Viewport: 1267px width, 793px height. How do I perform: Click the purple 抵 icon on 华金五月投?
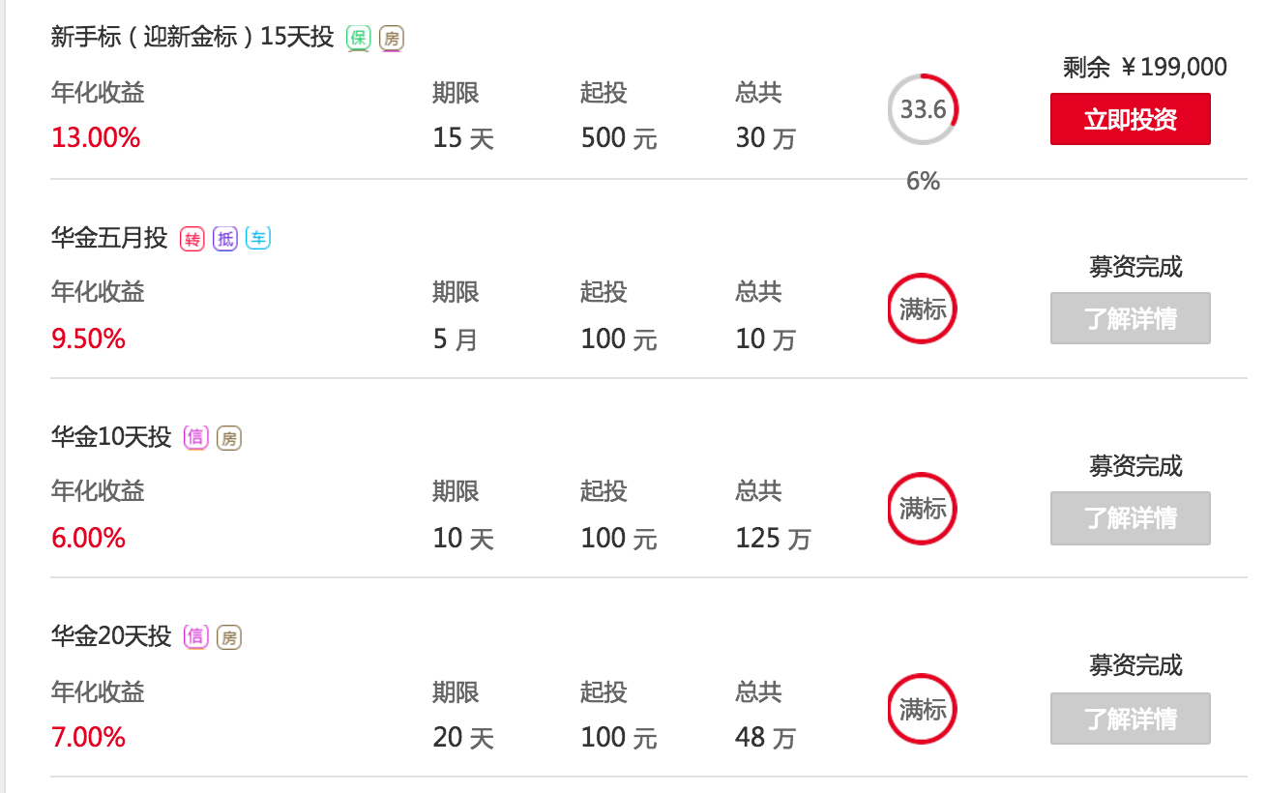pyautogui.click(x=226, y=239)
